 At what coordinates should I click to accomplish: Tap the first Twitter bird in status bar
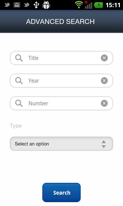(7, 5)
